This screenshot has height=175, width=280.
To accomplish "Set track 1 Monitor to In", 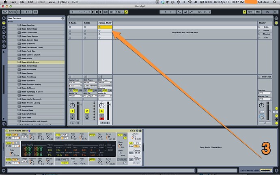I will (x=71, y=91).
